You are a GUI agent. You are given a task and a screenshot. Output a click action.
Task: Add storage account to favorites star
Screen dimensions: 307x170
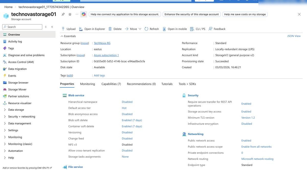(70, 14)
